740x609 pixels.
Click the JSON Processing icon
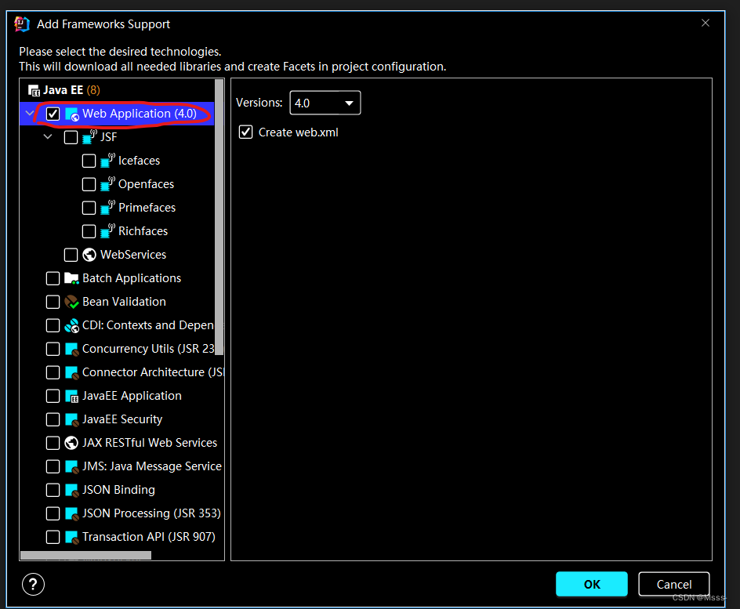click(x=71, y=513)
